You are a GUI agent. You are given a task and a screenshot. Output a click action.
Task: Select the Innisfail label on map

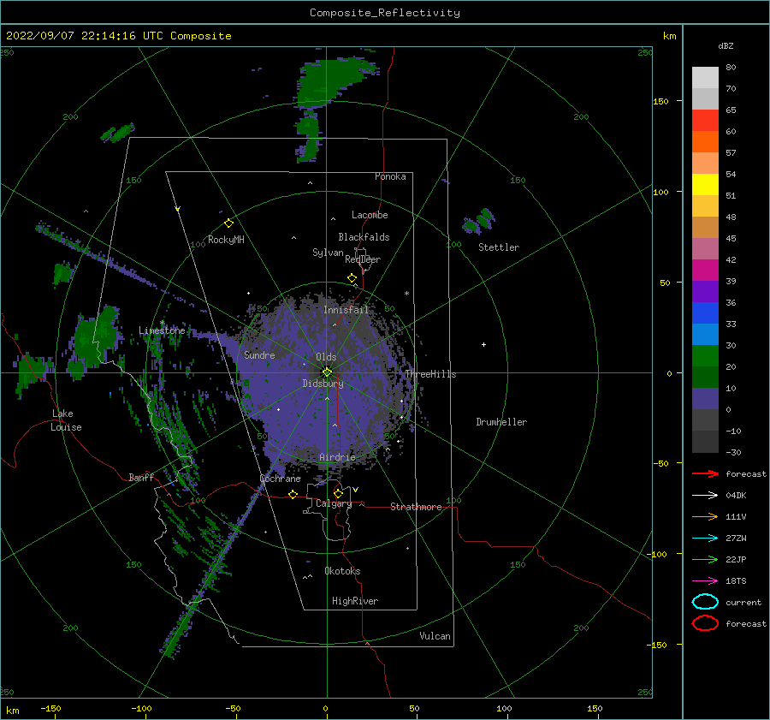click(x=346, y=310)
